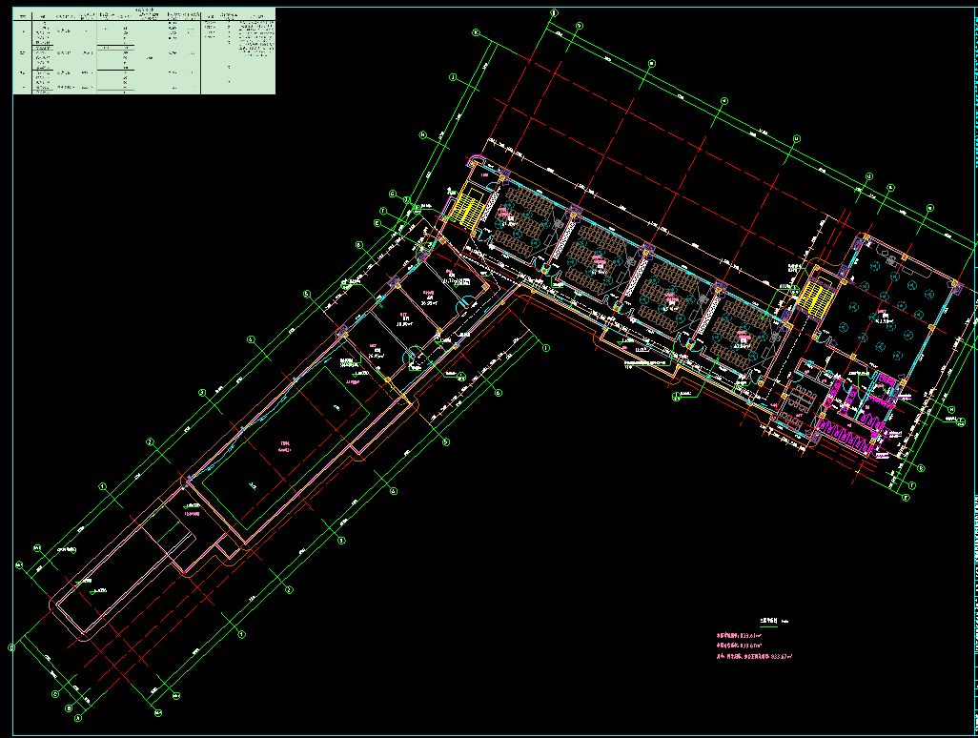Click the green grid bubble at the top center edge

point(554,12)
